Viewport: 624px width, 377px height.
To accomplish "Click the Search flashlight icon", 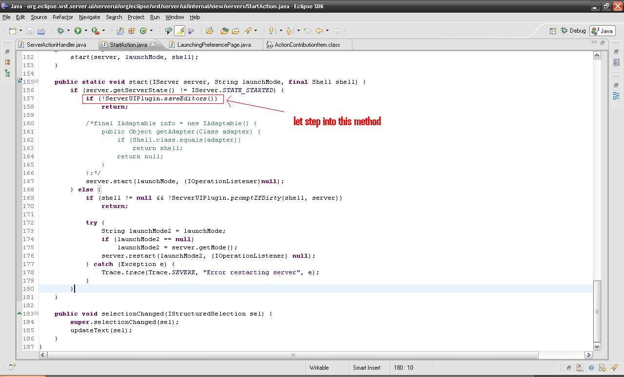I will point(248,31).
